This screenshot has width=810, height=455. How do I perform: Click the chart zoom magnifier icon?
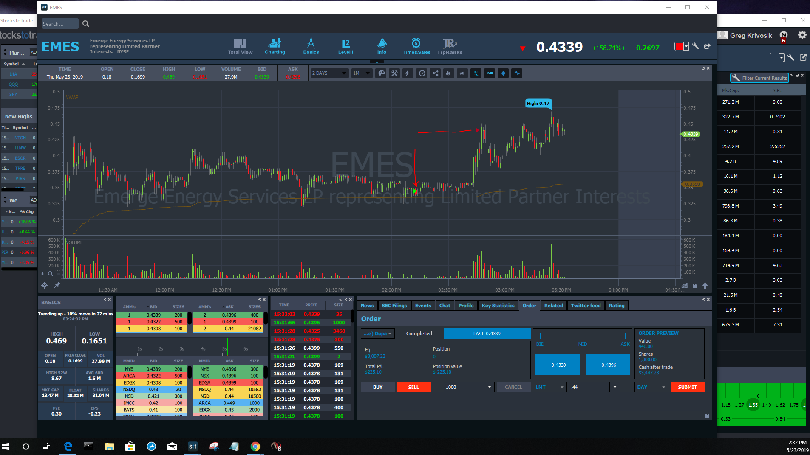pos(50,274)
